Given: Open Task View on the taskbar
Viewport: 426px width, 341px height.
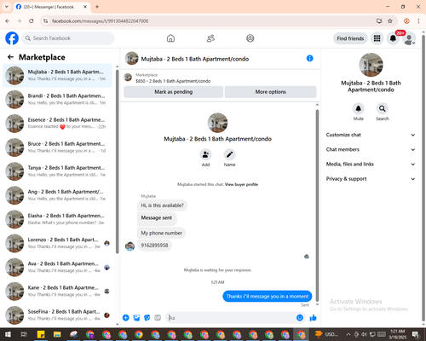Looking at the screenshot, I should (x=24, y=334).
